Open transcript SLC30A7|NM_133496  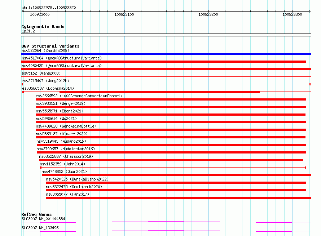point(40,228)
